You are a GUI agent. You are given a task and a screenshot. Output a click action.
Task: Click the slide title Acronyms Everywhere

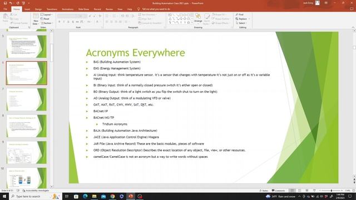tap(136, 53)
